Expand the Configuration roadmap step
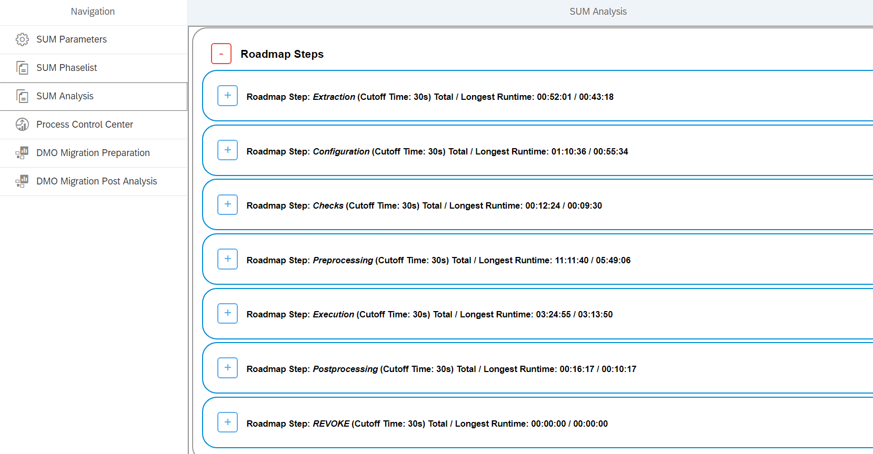 (x=228, y=150)
